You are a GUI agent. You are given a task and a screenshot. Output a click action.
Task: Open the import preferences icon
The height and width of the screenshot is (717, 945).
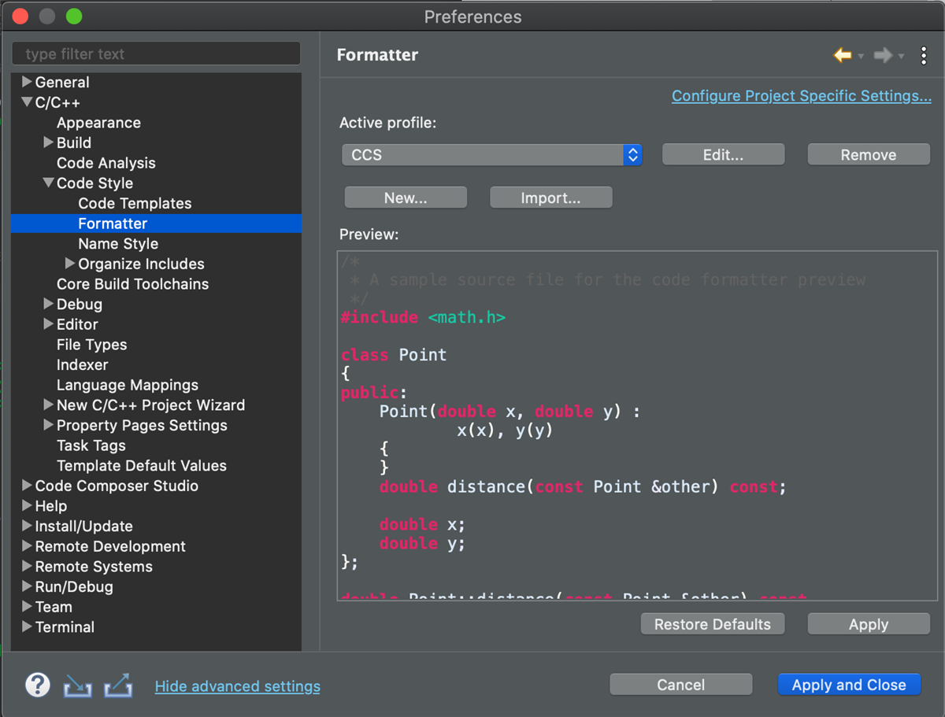click(76, 686)
